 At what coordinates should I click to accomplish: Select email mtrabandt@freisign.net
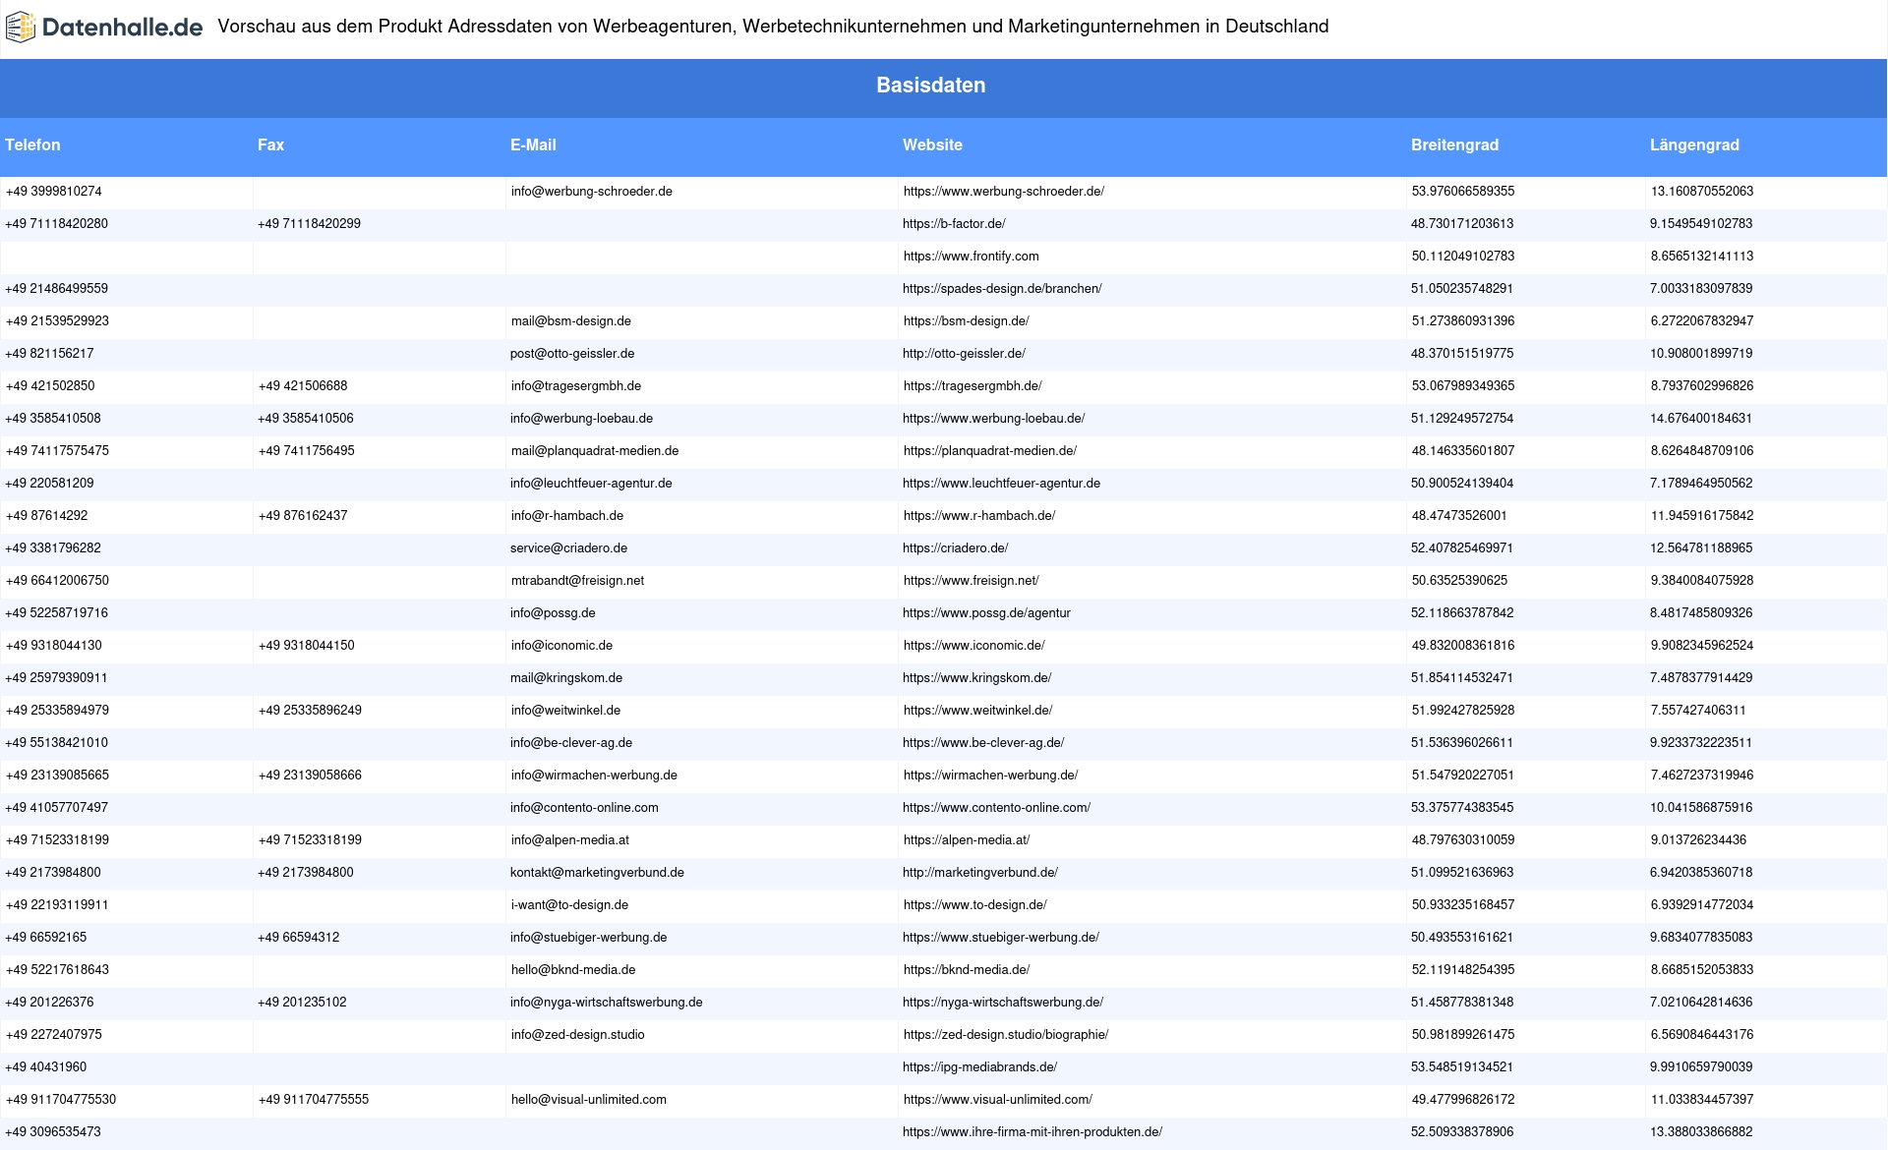[x=577, y=581]
